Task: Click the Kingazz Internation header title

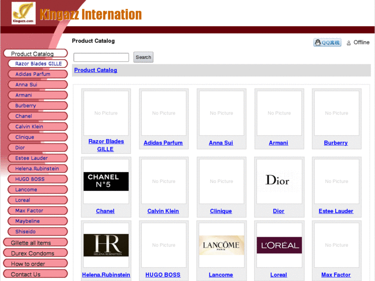Action: click(91, 14)
